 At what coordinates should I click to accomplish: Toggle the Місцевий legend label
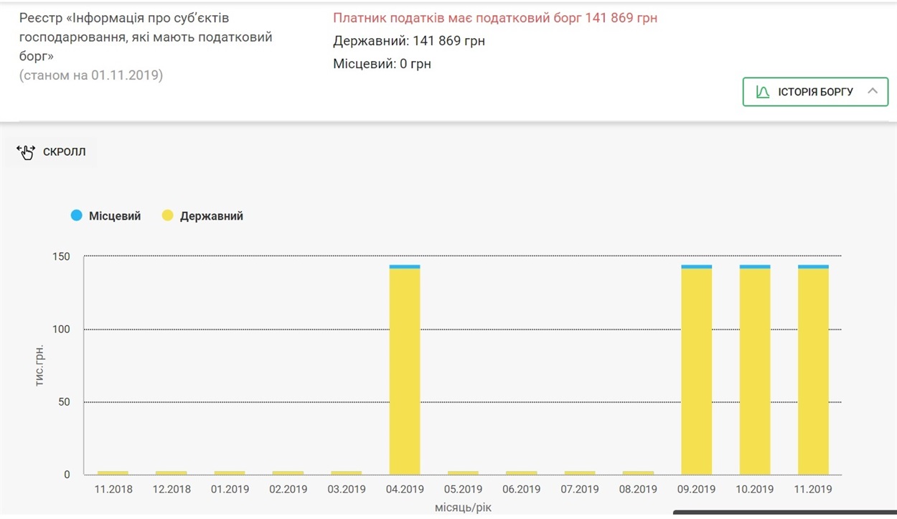115,216
